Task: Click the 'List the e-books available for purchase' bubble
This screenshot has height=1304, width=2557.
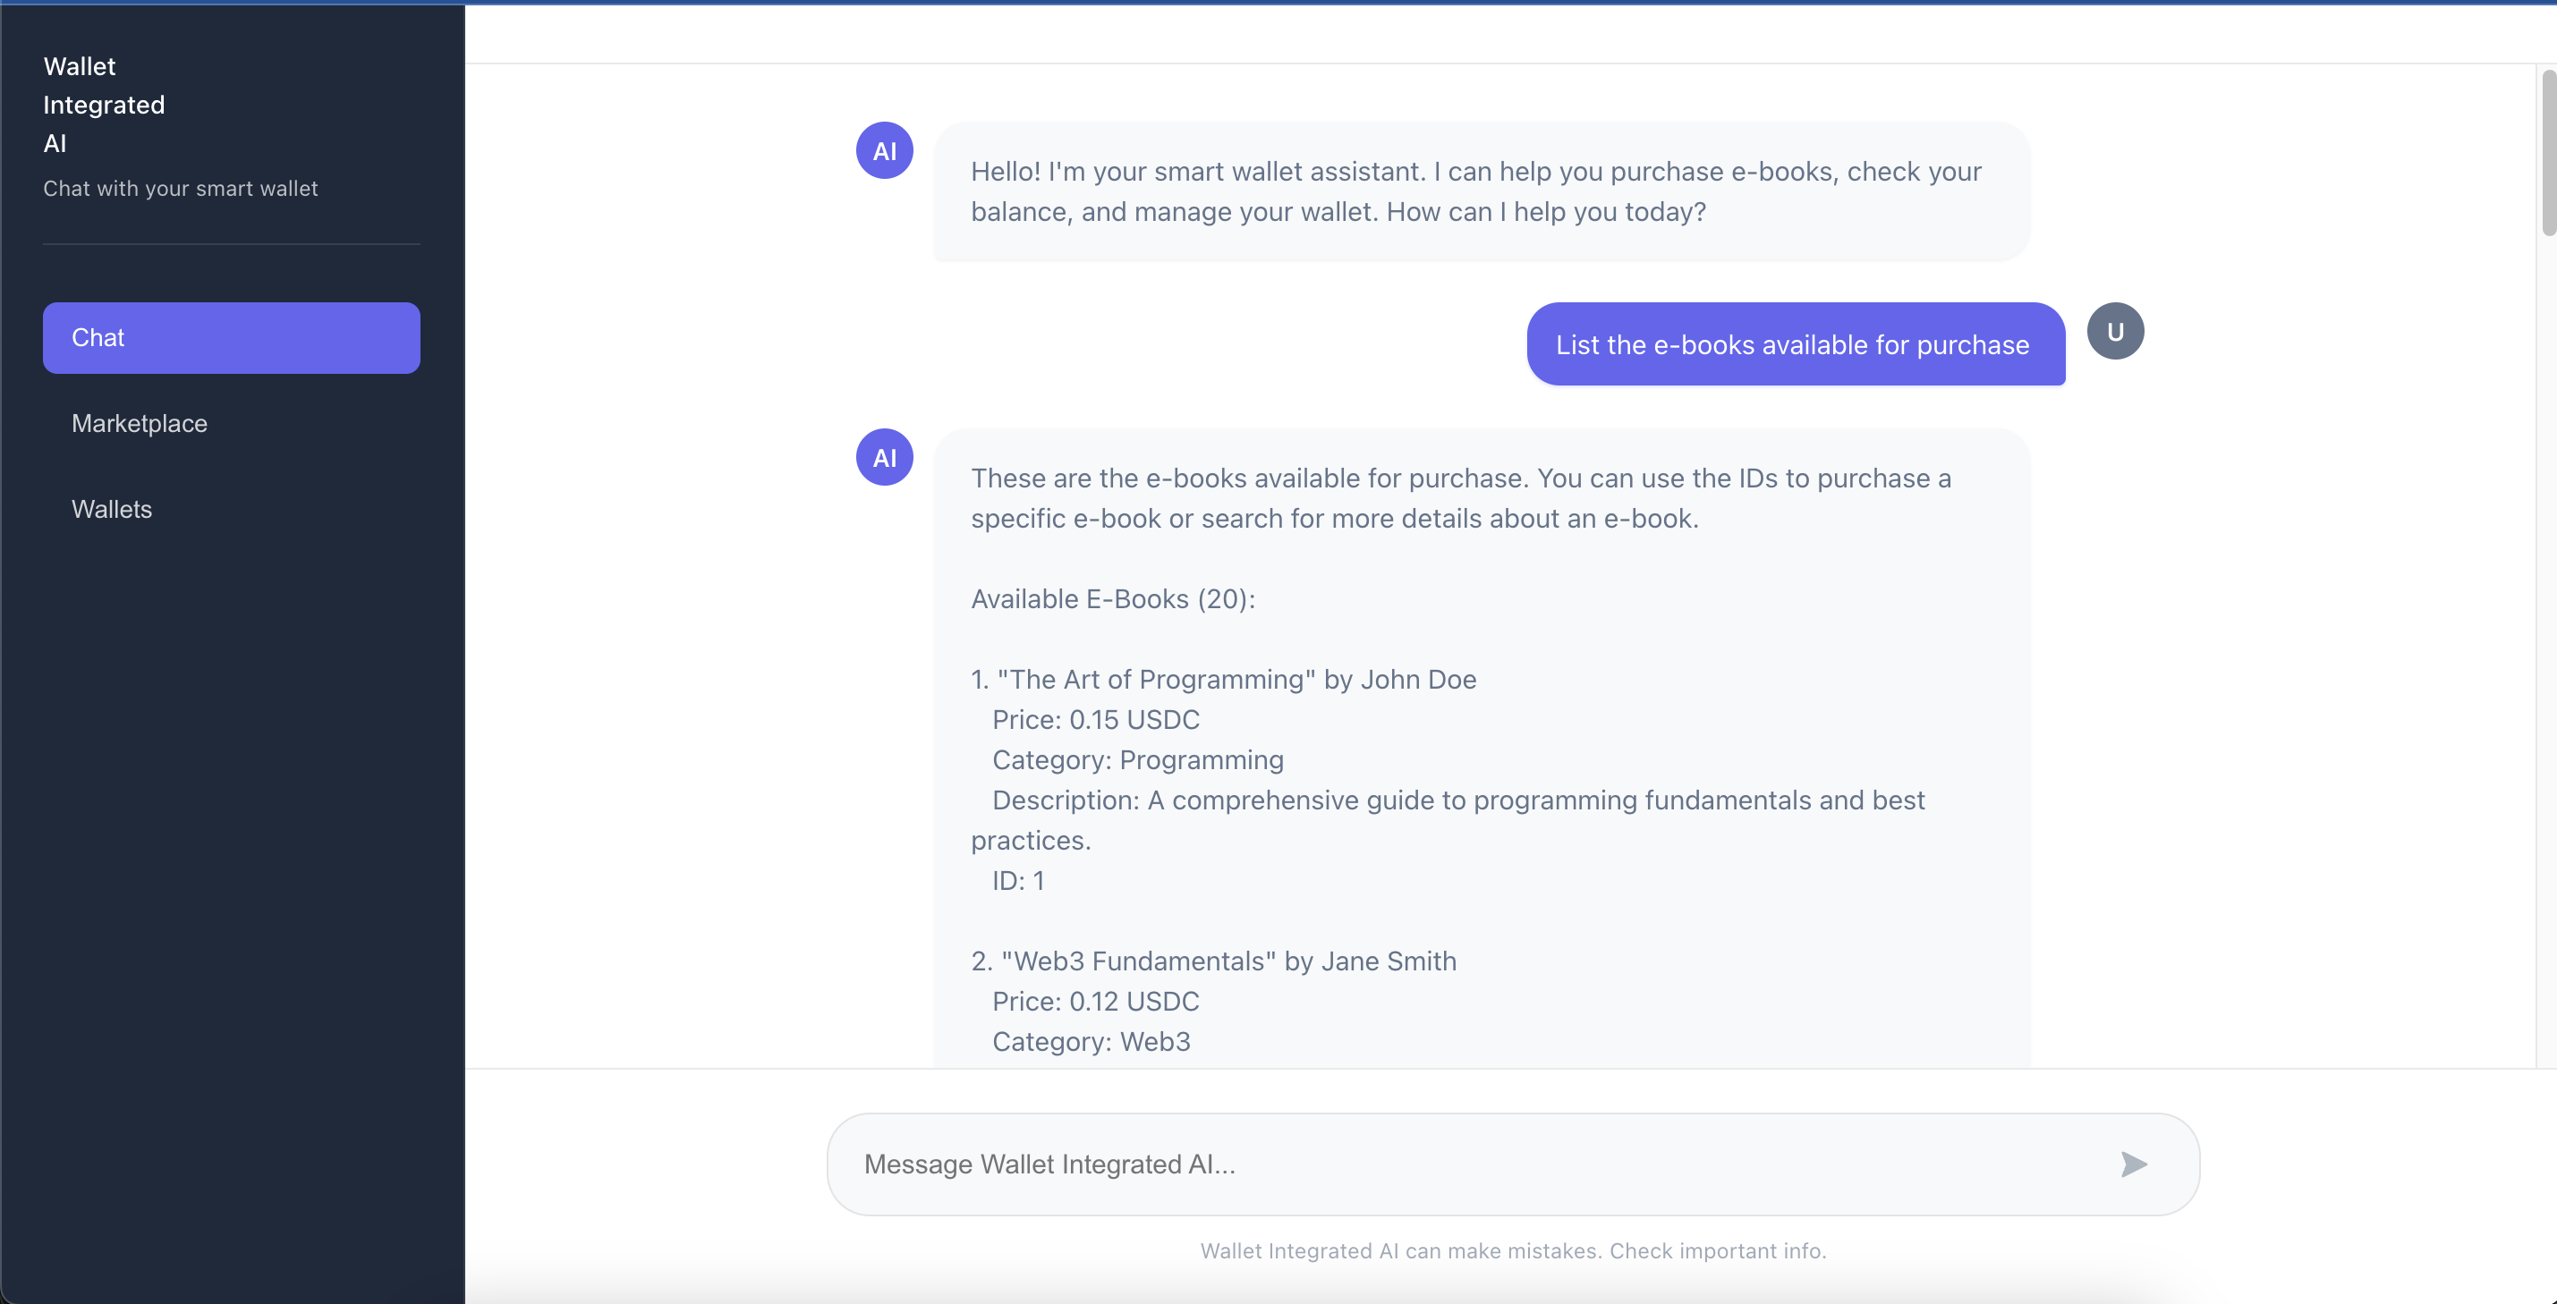Action: 1793,344
